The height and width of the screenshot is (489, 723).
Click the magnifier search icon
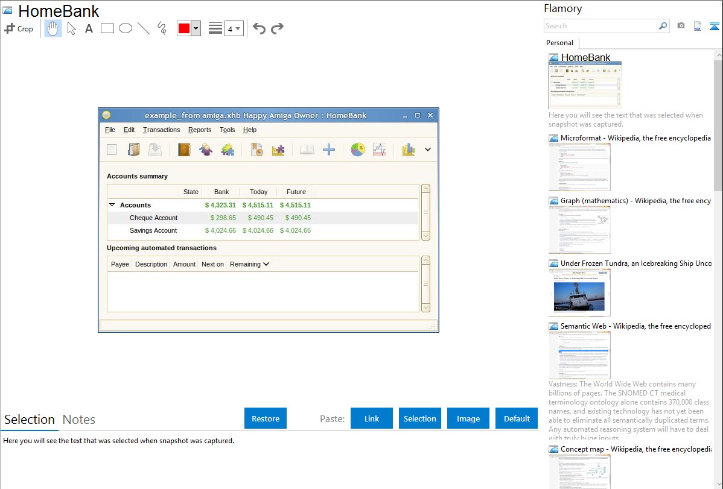pos(663,26)
